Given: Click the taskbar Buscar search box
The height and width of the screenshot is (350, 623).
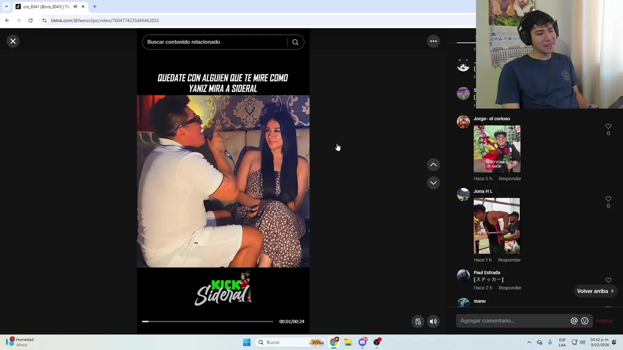Looking at the screenshot, I should 291,342.
